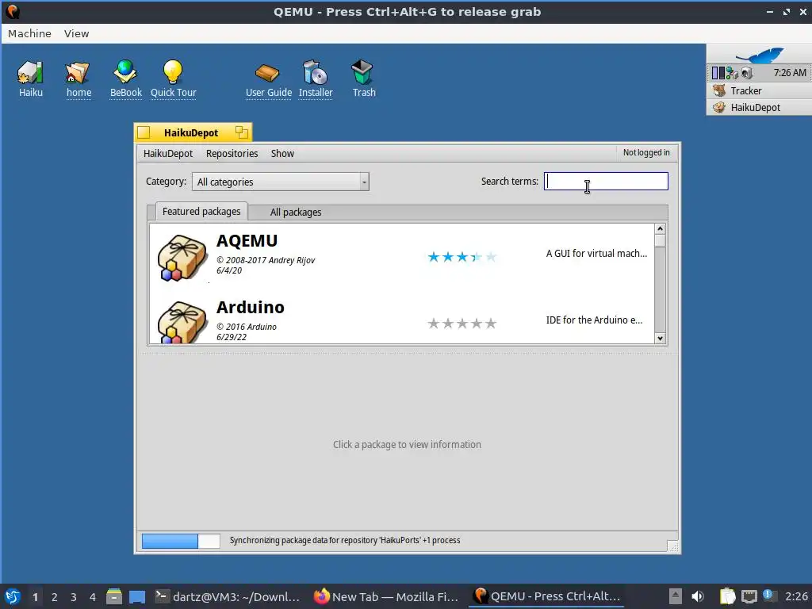Click the ProcessController bars in Deskbar tray
The height and width of the screenshot is (609, 812).
pyautogui.click(x=718, y=73)
